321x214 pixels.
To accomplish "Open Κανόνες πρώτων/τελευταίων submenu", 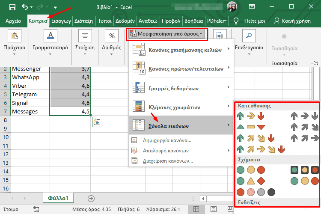I will [x=181, y=68].
